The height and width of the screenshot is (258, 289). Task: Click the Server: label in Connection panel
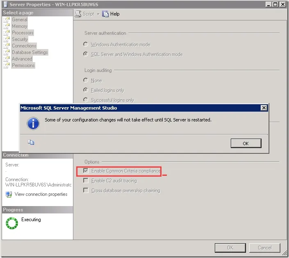click(12, 165)
